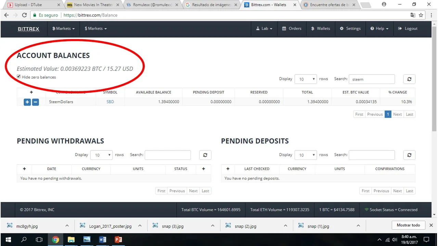Open the Chrome menu three dots
This screenshot has height=246, width=438.
click(x=431, y=15)
